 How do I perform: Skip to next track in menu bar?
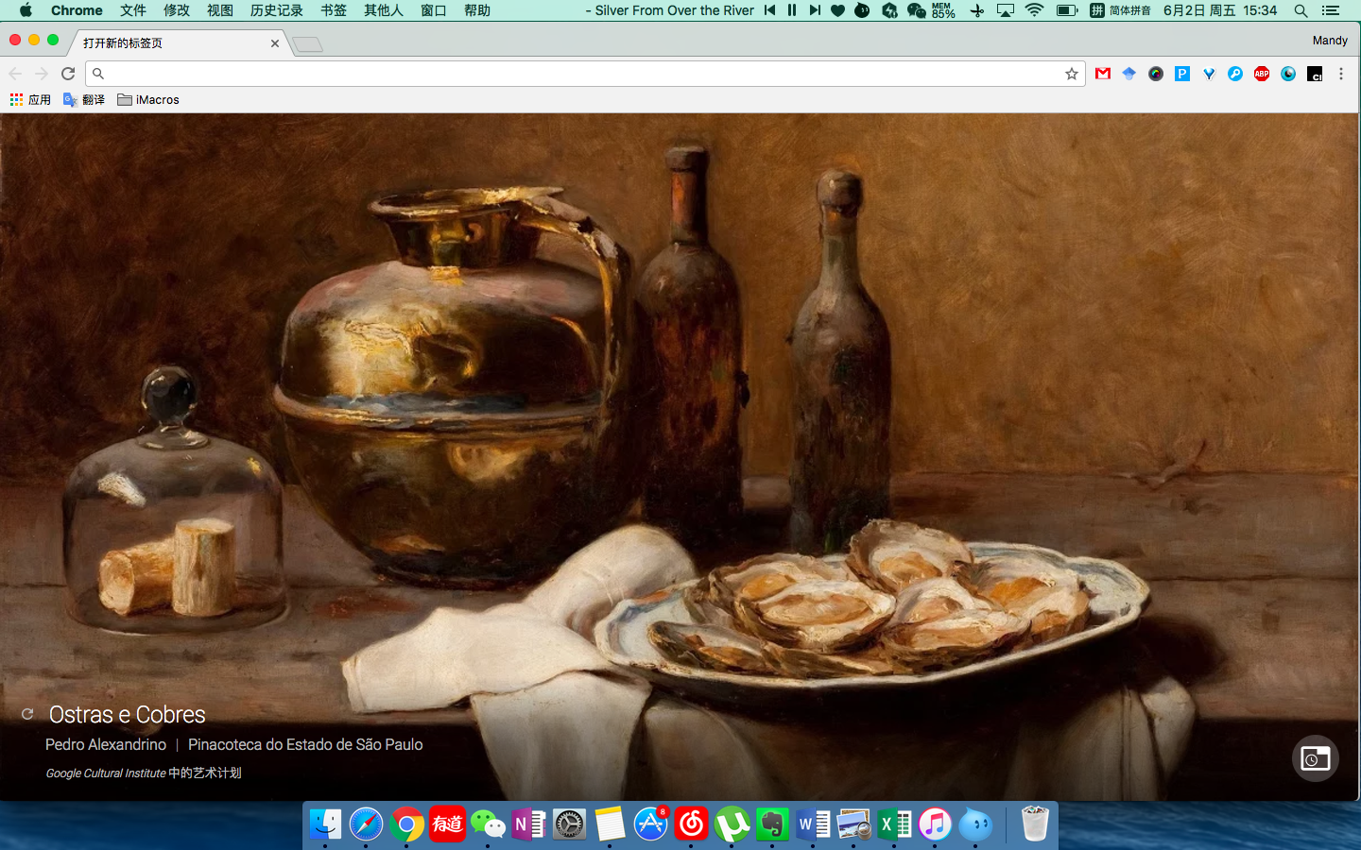pos(815,10)
